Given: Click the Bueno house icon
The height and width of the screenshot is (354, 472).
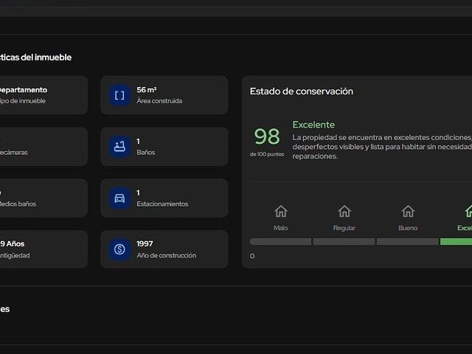Looking at the screenshot, I should click(x=408, y=212).
